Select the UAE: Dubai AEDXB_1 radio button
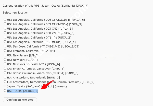This screenshot has width=153, height=106. 5,91
